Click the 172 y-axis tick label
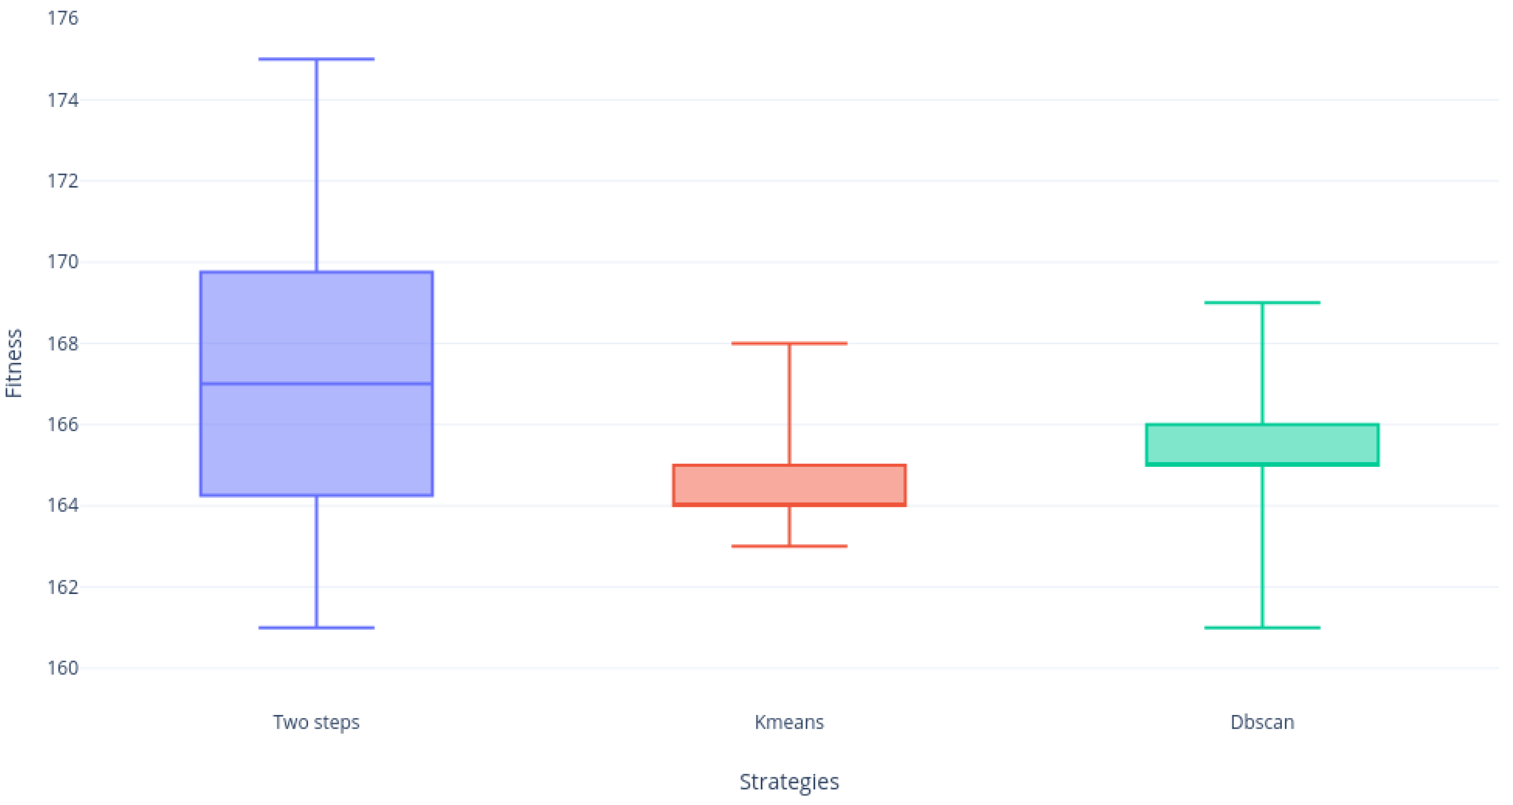The width and height of the screenshot is (1513, 805). click(x=62, y=181)
